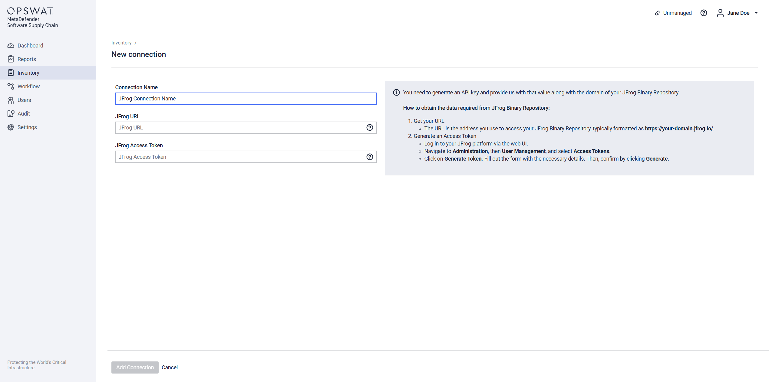This screenshot has width=769, height=382.
Task: Select Inventory in the sidebar
Action: pos(48,73)
